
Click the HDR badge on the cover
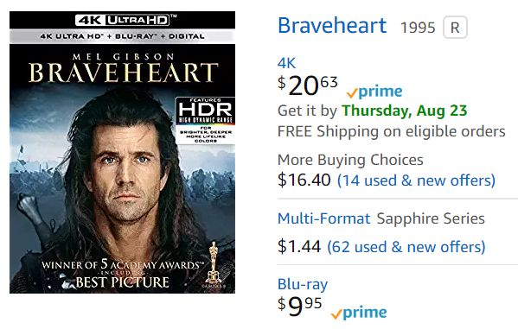pos(205,120)
